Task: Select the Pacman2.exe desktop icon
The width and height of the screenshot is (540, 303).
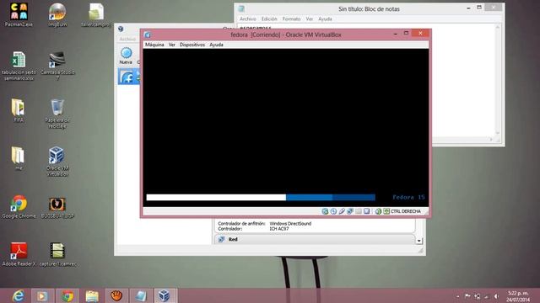Action: pos(19,15)
